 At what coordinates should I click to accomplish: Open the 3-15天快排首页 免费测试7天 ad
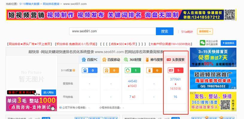point(213,57)
